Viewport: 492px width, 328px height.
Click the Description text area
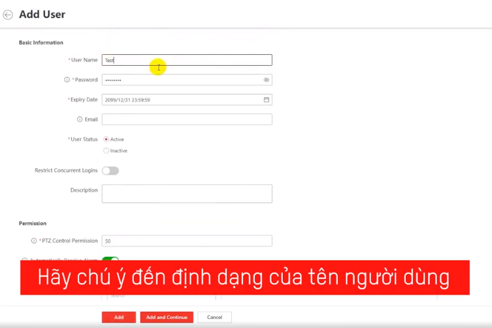[187, 194]
